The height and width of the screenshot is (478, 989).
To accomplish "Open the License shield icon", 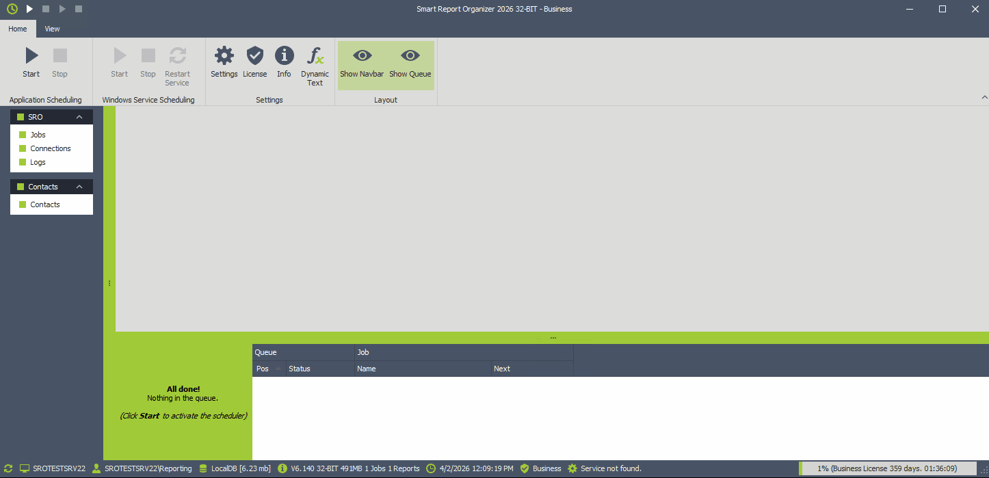I will coord(255,62).
